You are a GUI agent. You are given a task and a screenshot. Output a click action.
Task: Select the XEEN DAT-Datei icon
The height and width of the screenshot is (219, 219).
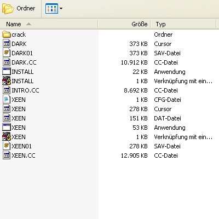click(x=7, y=118)
